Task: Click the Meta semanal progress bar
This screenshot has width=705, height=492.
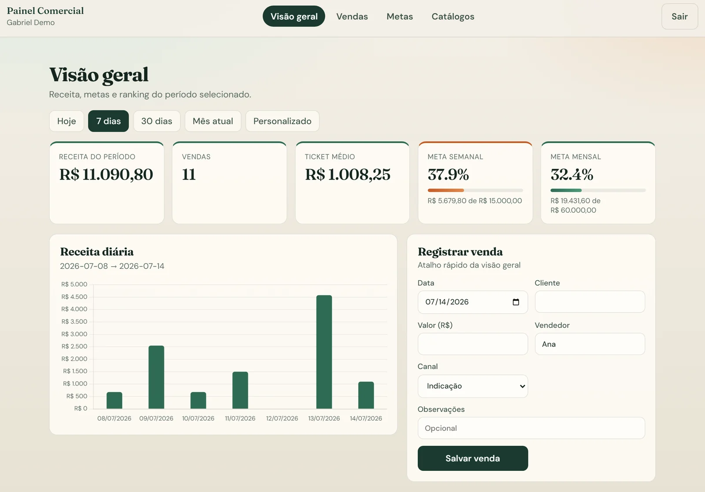Action: pos(475,190)
